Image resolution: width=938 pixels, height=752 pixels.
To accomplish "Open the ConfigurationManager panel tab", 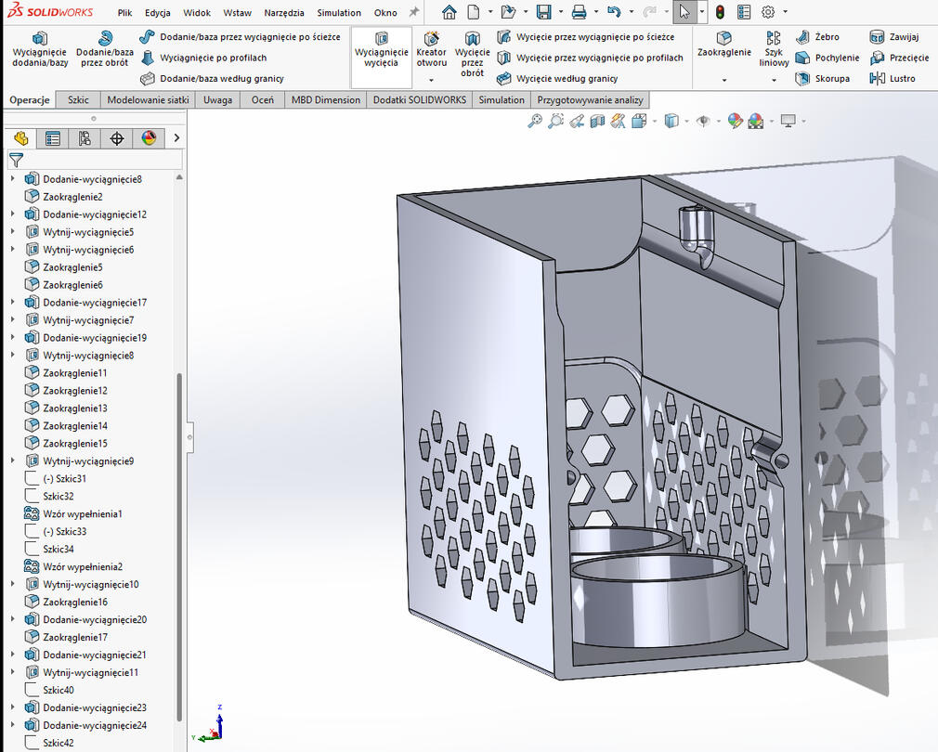I will tap(85, 138).
